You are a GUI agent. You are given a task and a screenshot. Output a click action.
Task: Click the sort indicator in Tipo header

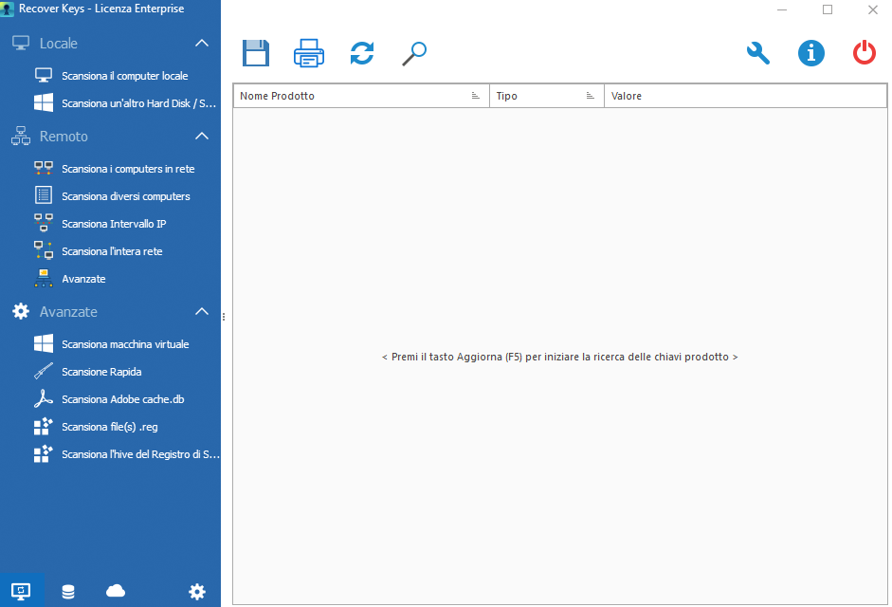tap(590, 96)
